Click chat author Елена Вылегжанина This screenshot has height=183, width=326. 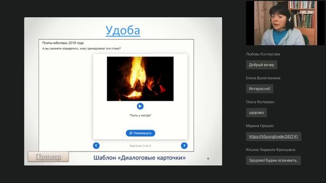tap(263, 78)
